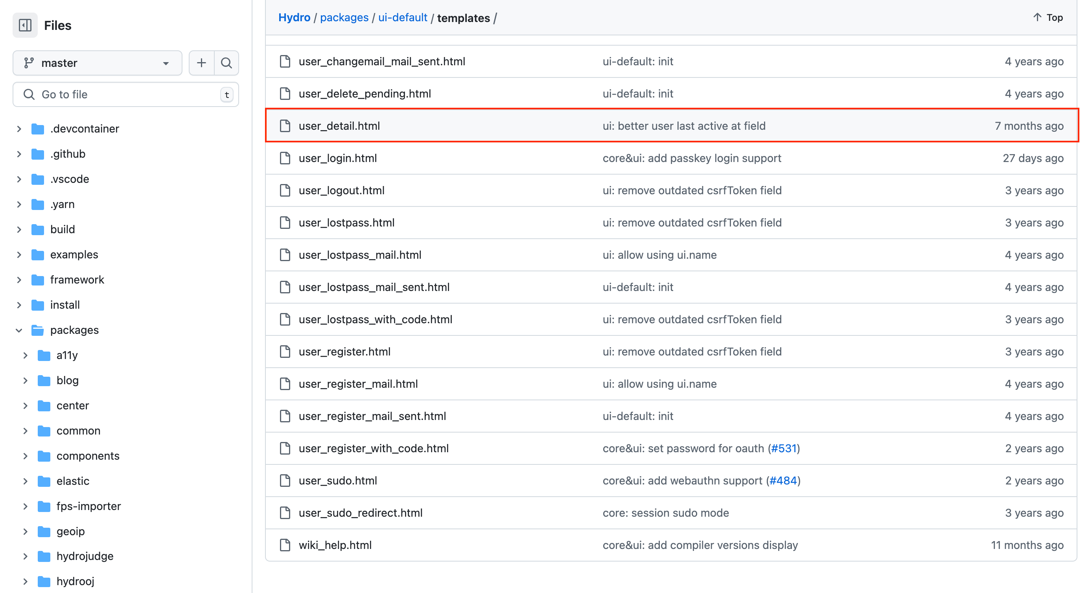Open commit 'core: session sudo mode'

tap(665, 513)
